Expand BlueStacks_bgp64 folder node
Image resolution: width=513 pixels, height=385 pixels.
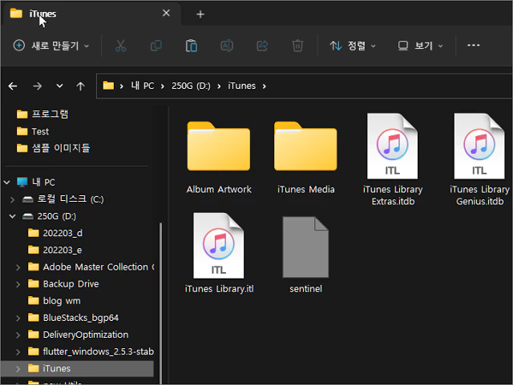pyautogui.click(x=18, y=318)
